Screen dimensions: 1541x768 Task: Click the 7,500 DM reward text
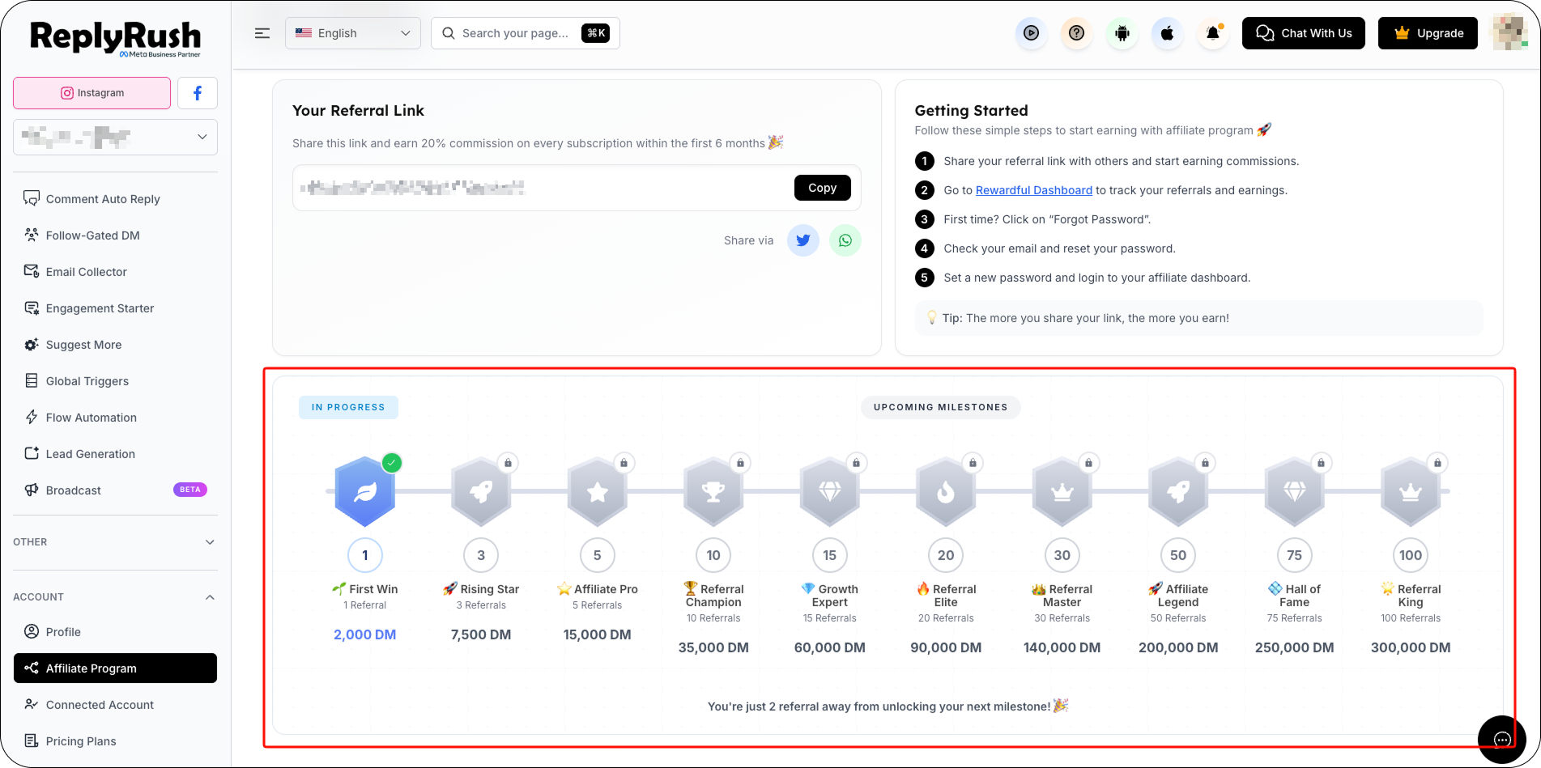click(481, 635)
